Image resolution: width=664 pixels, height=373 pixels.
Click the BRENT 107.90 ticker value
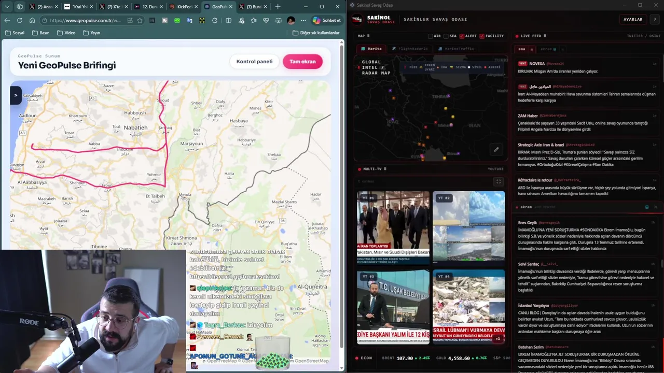pyautogui.click(x=405, y=358)
